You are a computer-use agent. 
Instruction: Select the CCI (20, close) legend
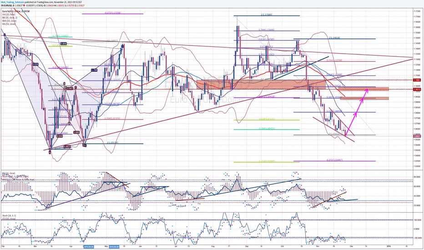[x=9, y=218]
